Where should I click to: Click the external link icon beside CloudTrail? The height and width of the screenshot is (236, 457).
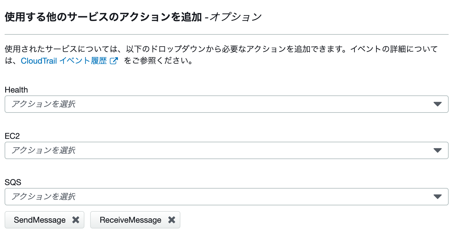coord(114,61)
